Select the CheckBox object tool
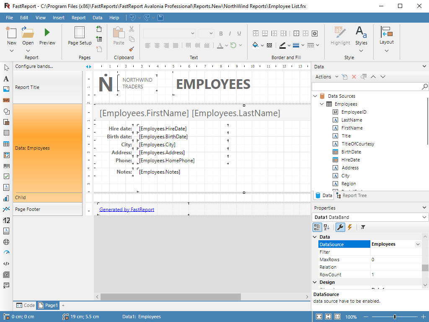 (6, 177)
